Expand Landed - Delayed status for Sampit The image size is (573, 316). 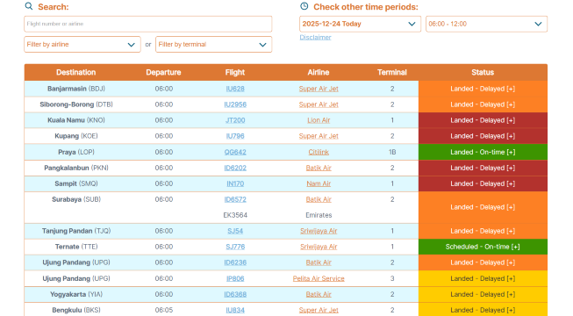pyautogui.click(x=483, y=183)
